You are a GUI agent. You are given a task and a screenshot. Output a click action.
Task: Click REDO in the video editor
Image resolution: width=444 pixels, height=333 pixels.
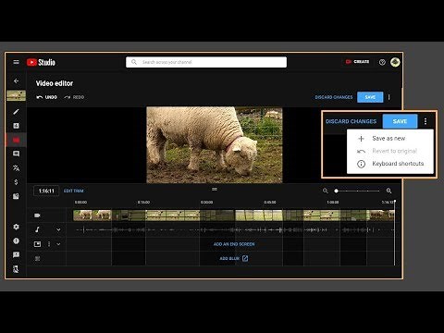pyautogui.click(x=74, y=97)
